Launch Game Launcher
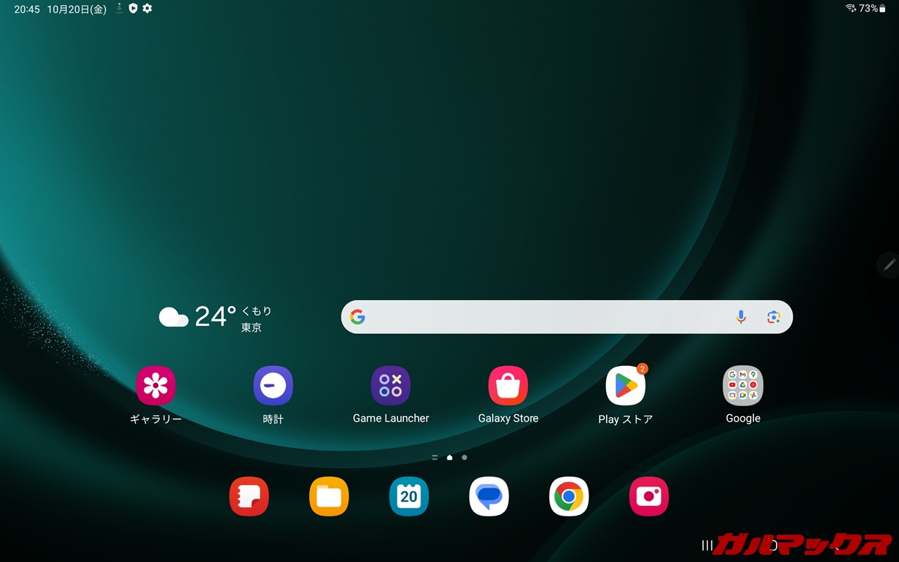 391,386
